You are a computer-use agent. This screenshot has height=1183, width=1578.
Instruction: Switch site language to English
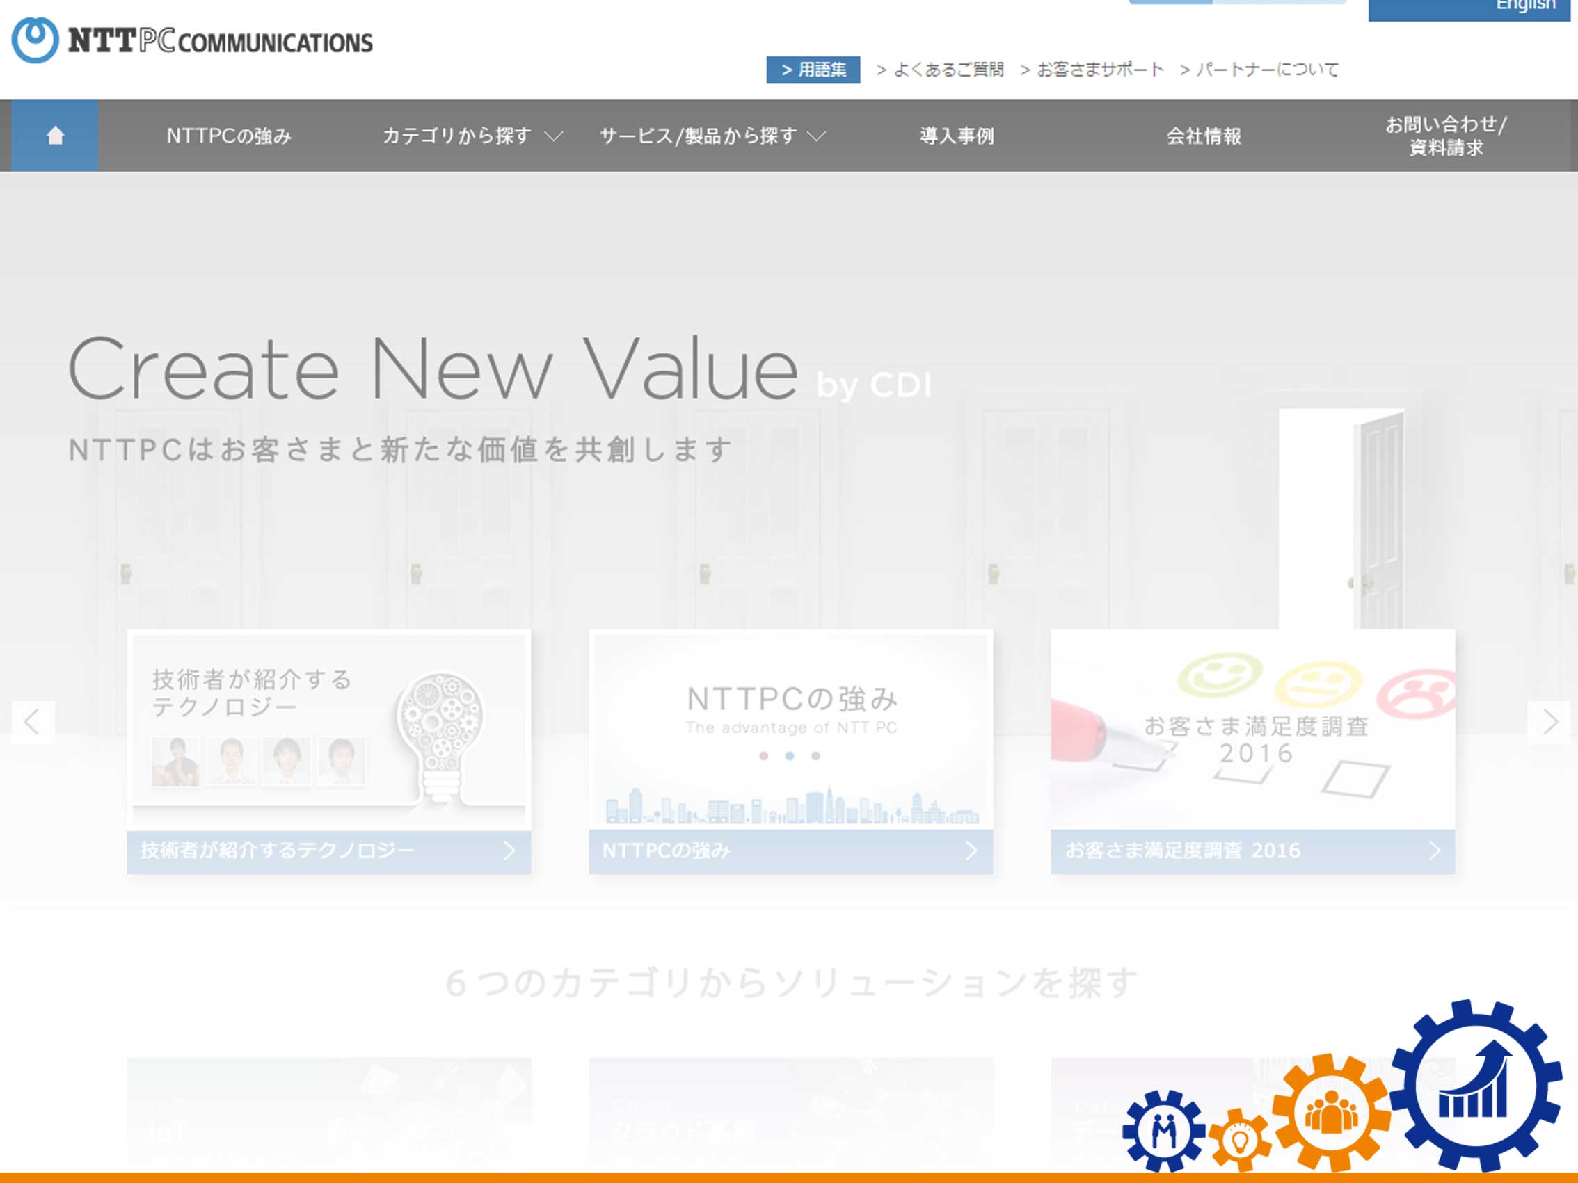coord(1469,8)
